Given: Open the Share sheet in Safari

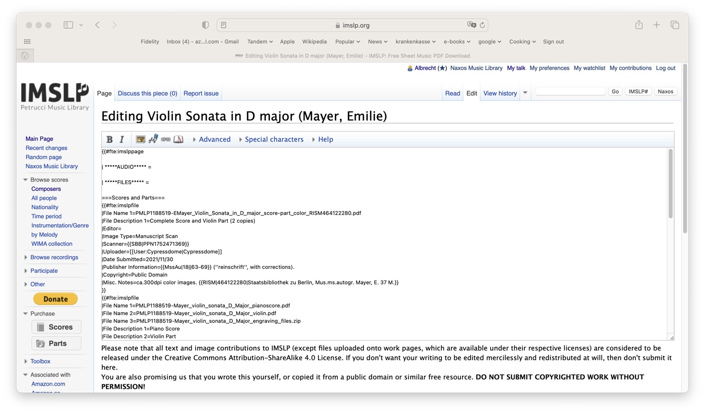Looking at the screenshot, I should point(639,25).
